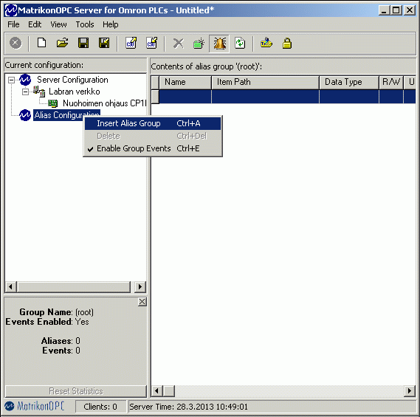Toggle Enable Group Events in context menu
Image resolution: width=420 pixels, height=417 pixels.
(153, 148)
